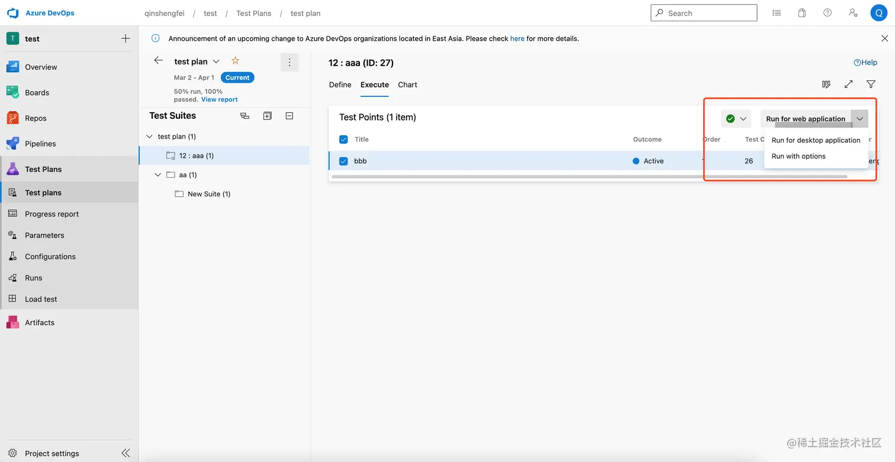Screen dimensions: 895x462
Task: Open the user settings icon in header
Action: (853, 13)
